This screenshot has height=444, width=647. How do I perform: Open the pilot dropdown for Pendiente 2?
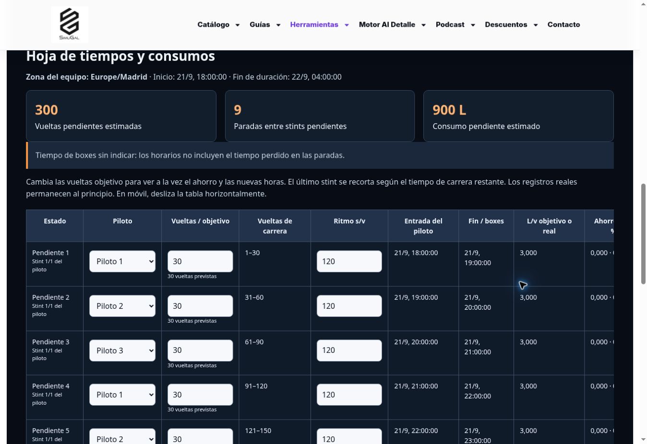[x=122, y=306]
